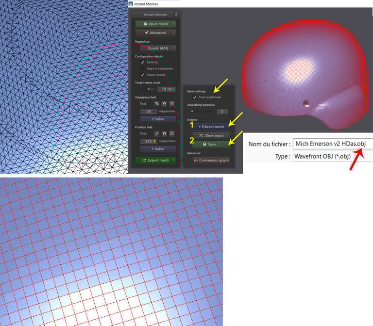Click the Nom du fichier filename field
This screenshot has width=373, height=326.
click(332, 144)
